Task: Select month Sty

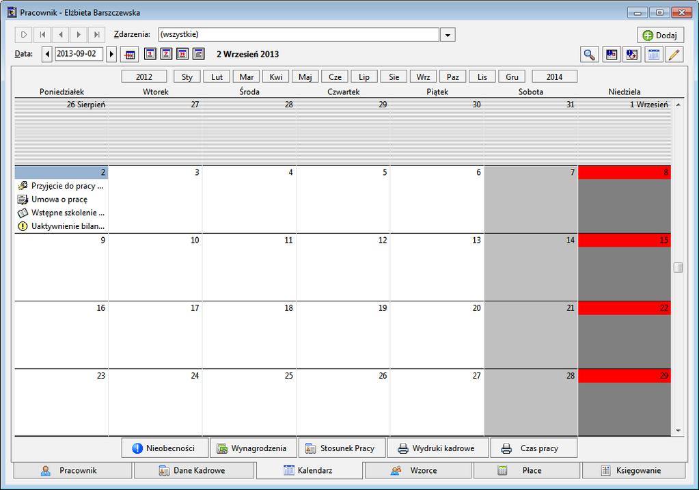Action: 187,77
